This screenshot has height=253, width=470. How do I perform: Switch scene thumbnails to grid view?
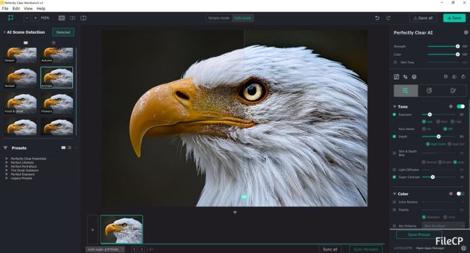pos(26,42)
